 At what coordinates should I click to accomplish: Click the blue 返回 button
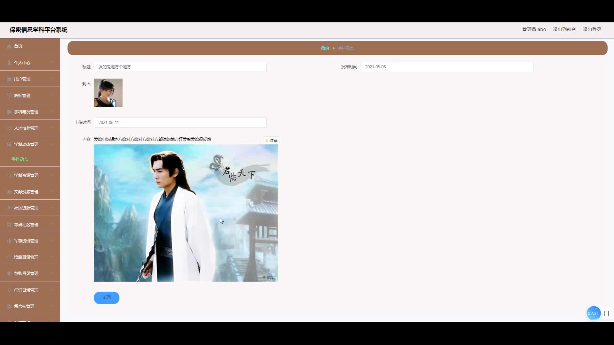[106, 298]
